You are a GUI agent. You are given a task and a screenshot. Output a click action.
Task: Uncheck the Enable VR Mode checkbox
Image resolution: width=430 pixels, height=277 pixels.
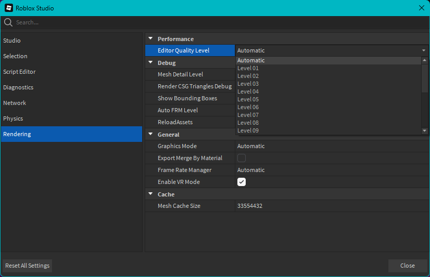(x=242, y=182)
